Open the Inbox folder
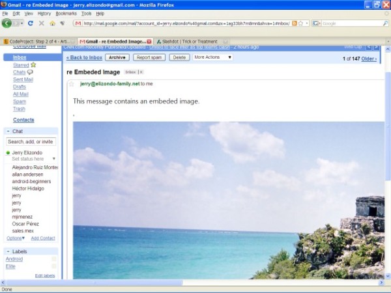The height and width of the screenshot is (293, 391). point(20,57)
